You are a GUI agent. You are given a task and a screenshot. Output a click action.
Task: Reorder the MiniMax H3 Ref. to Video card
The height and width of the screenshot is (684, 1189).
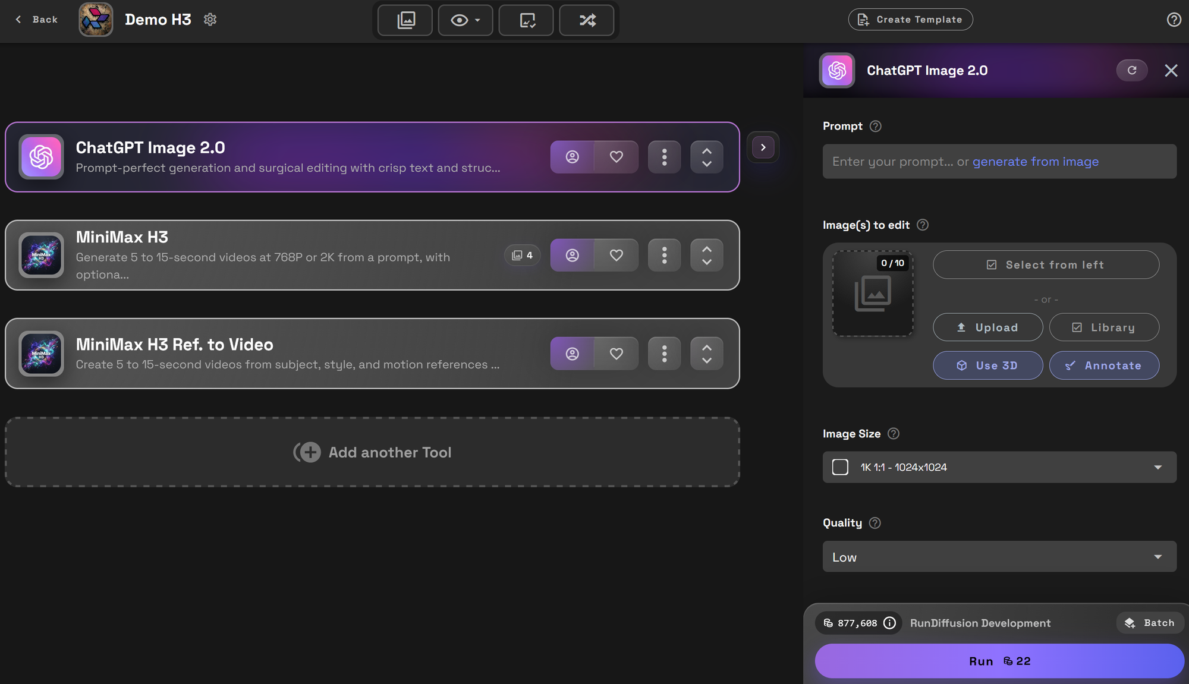(x=707, y=354)
